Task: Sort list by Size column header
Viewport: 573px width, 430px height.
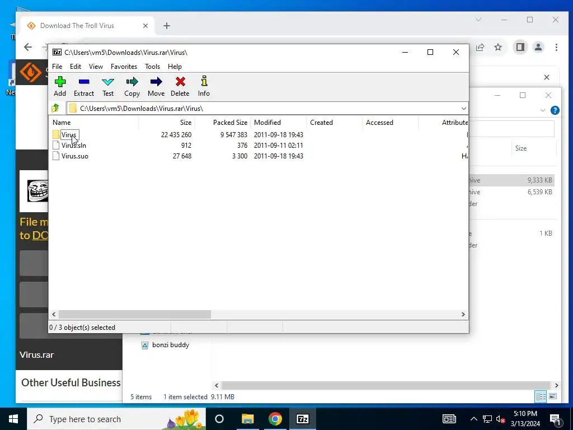Action: (x=167, y=123)
